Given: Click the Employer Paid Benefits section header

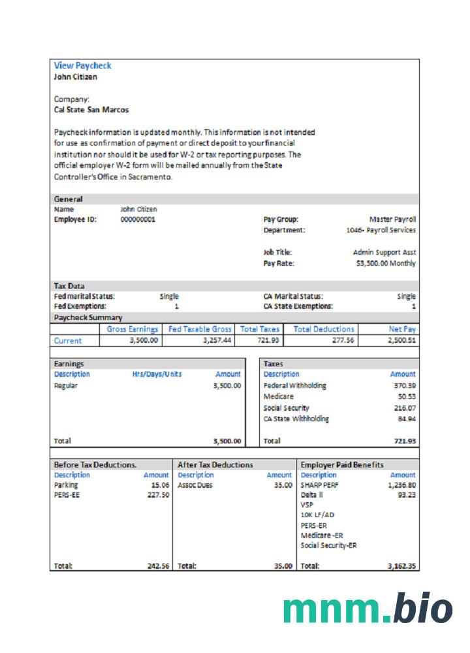Looking at the screenshot, I should tap(342, 464).
